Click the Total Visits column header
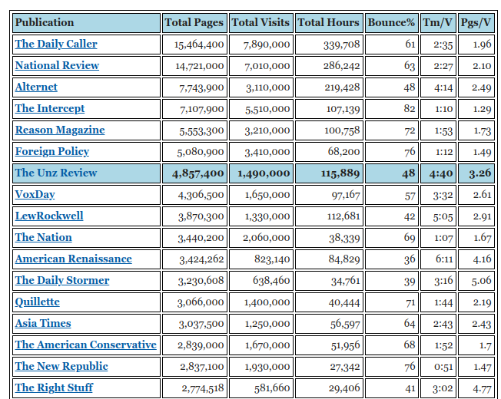Screen dimensions: 501x399 [261, 23]
